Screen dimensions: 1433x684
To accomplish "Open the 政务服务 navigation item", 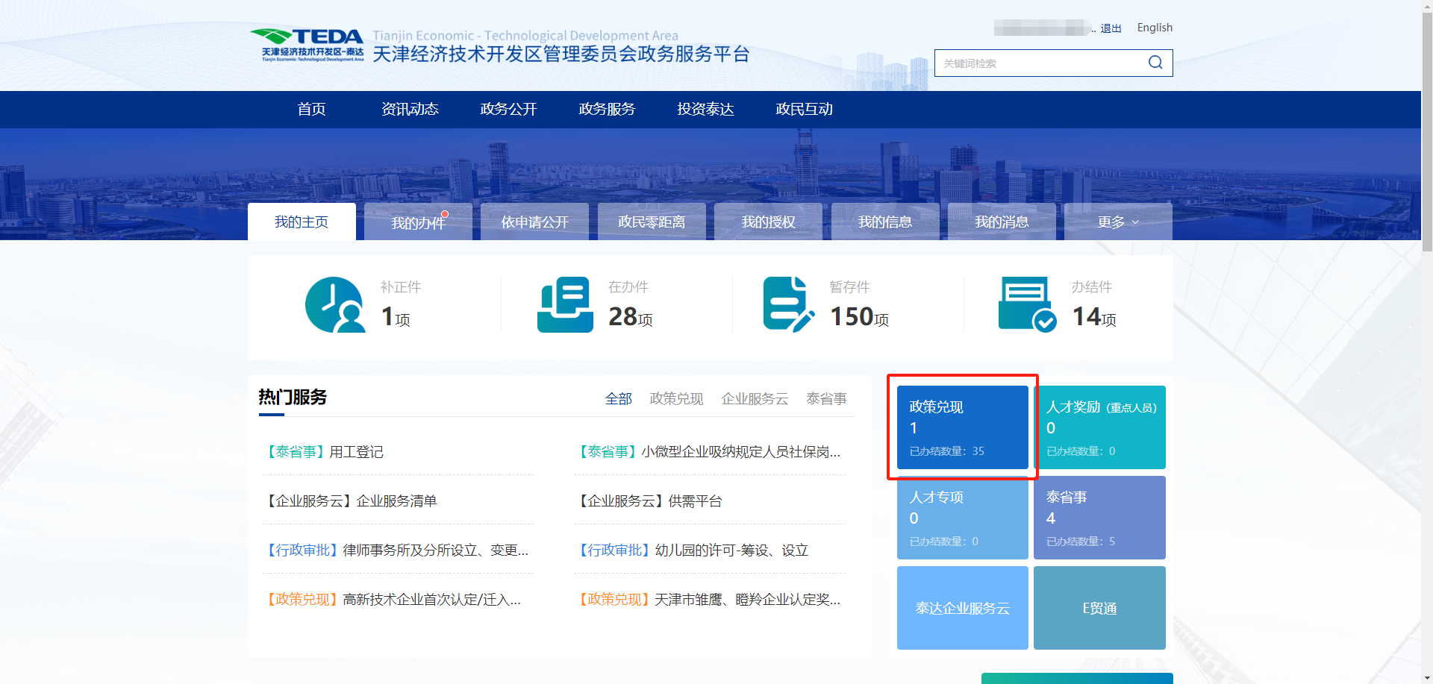I will 607,109.
